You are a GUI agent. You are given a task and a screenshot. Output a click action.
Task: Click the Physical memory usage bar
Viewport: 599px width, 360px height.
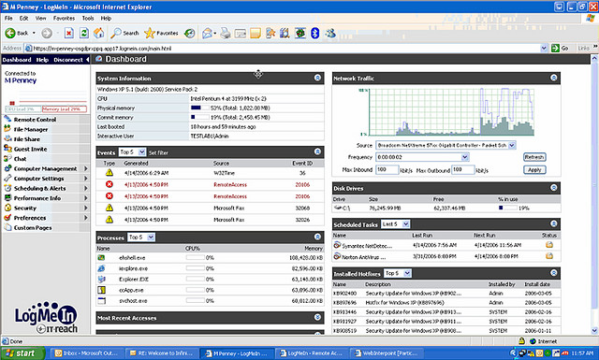199,108
